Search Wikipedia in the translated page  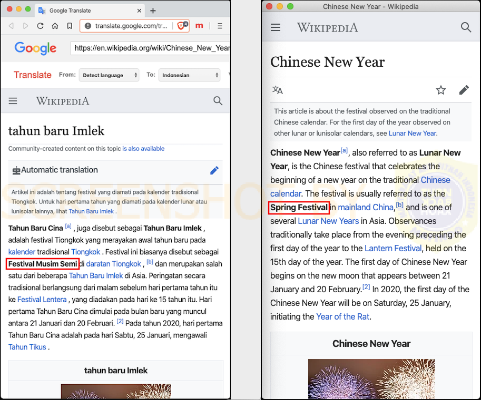[x=218, y=101]
